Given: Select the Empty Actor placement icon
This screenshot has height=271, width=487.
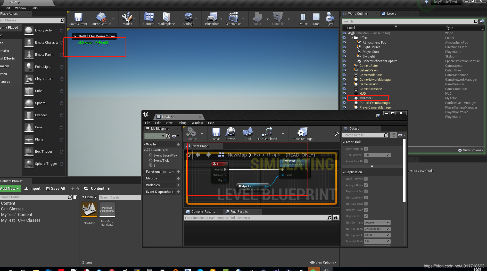Looking at the screenshot, I should (x=29, y=30).
